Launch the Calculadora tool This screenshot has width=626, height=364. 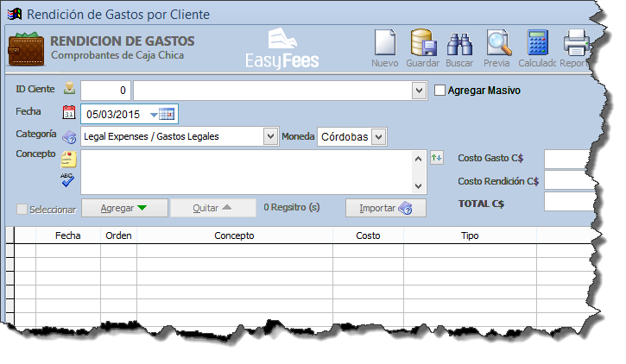[x=538, y=43]
